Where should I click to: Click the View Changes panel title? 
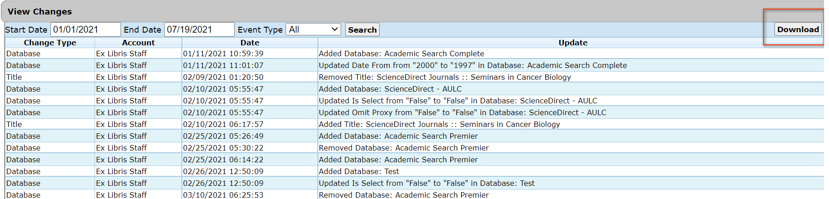click(40, 12)
